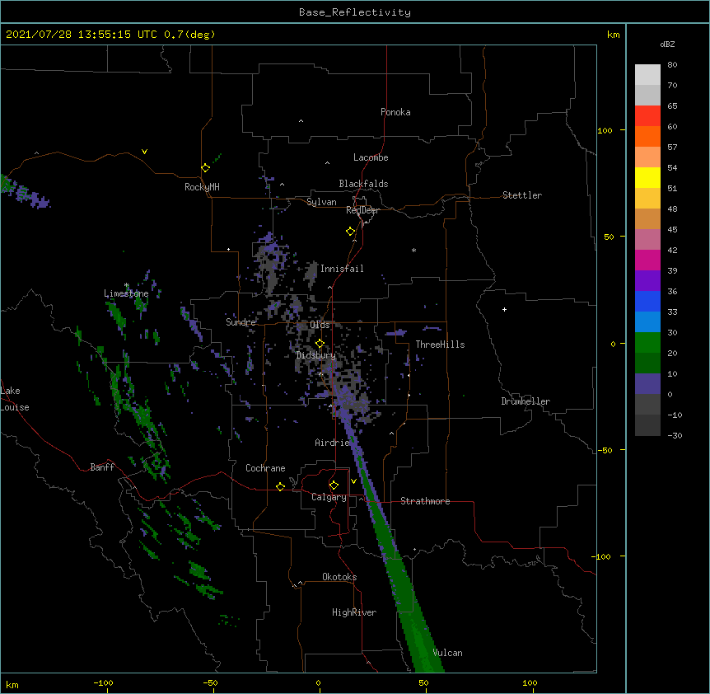Click the 45 value in dBZ legend

tap(672, 230)
